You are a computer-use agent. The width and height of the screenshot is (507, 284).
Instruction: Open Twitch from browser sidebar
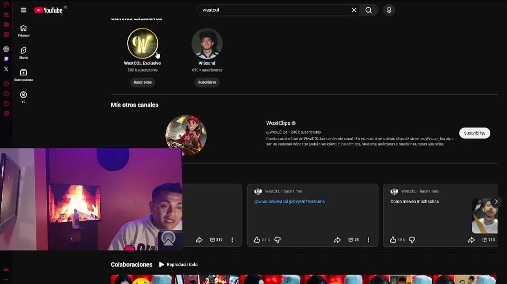coord(6,59)
